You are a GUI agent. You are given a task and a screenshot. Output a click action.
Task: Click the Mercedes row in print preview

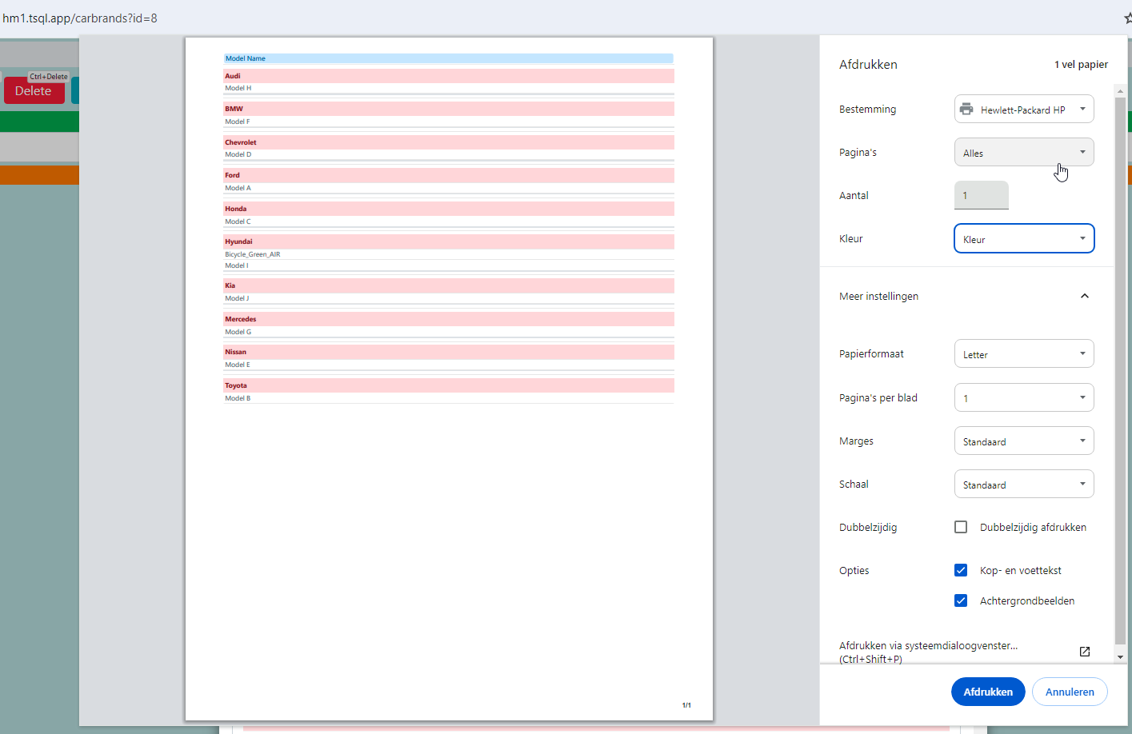tap(449, 319)
